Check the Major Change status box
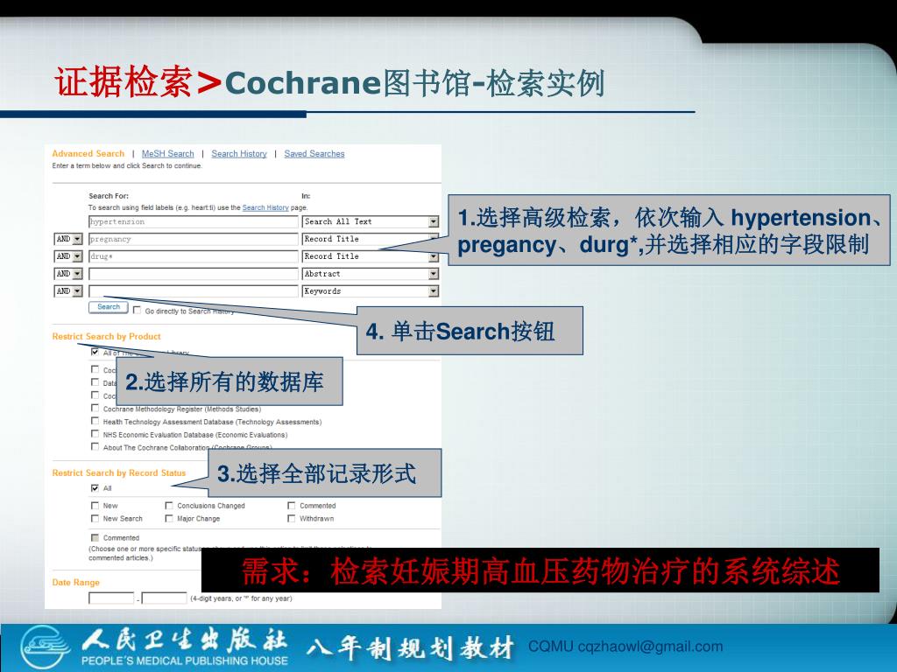 [169, 518]
